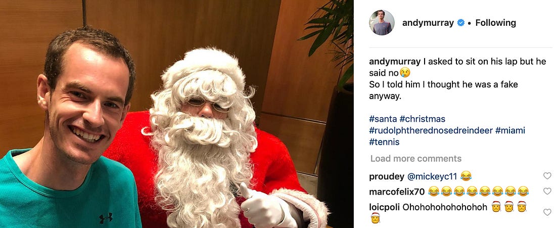Like the marcofelix70 comment heart

coord(547,192)
